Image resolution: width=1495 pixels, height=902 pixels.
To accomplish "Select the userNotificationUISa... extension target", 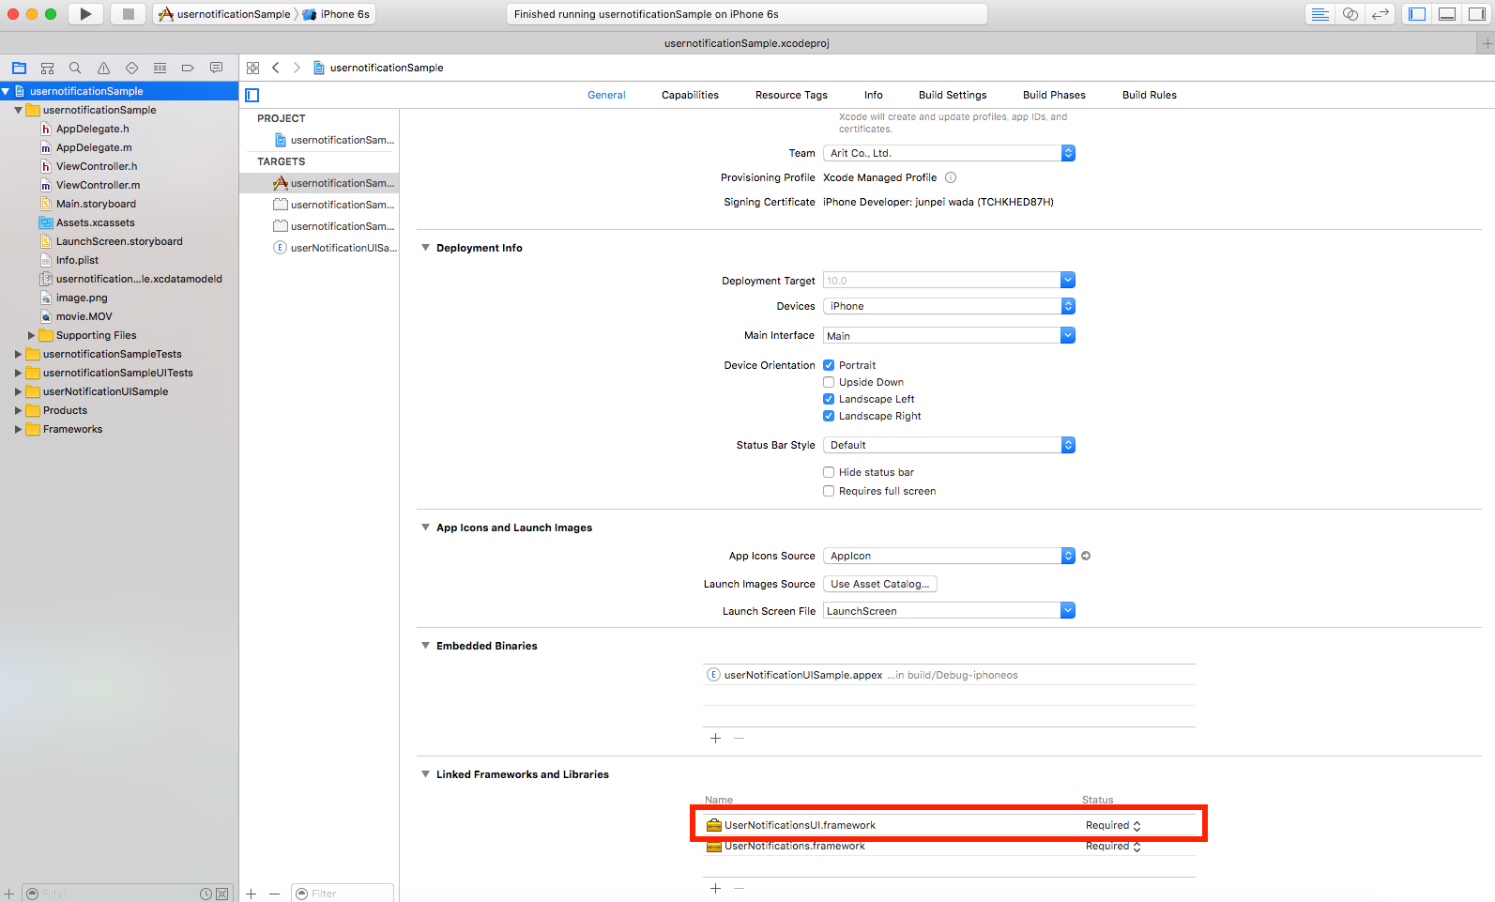I will [335, 248].
